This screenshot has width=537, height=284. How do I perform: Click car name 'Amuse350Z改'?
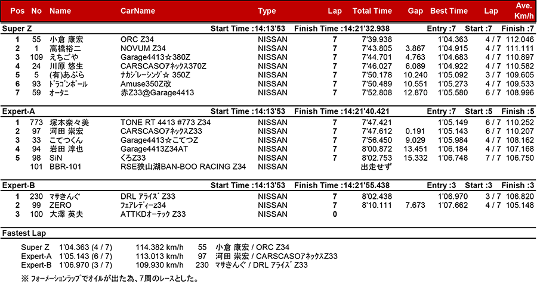point(146,84)
